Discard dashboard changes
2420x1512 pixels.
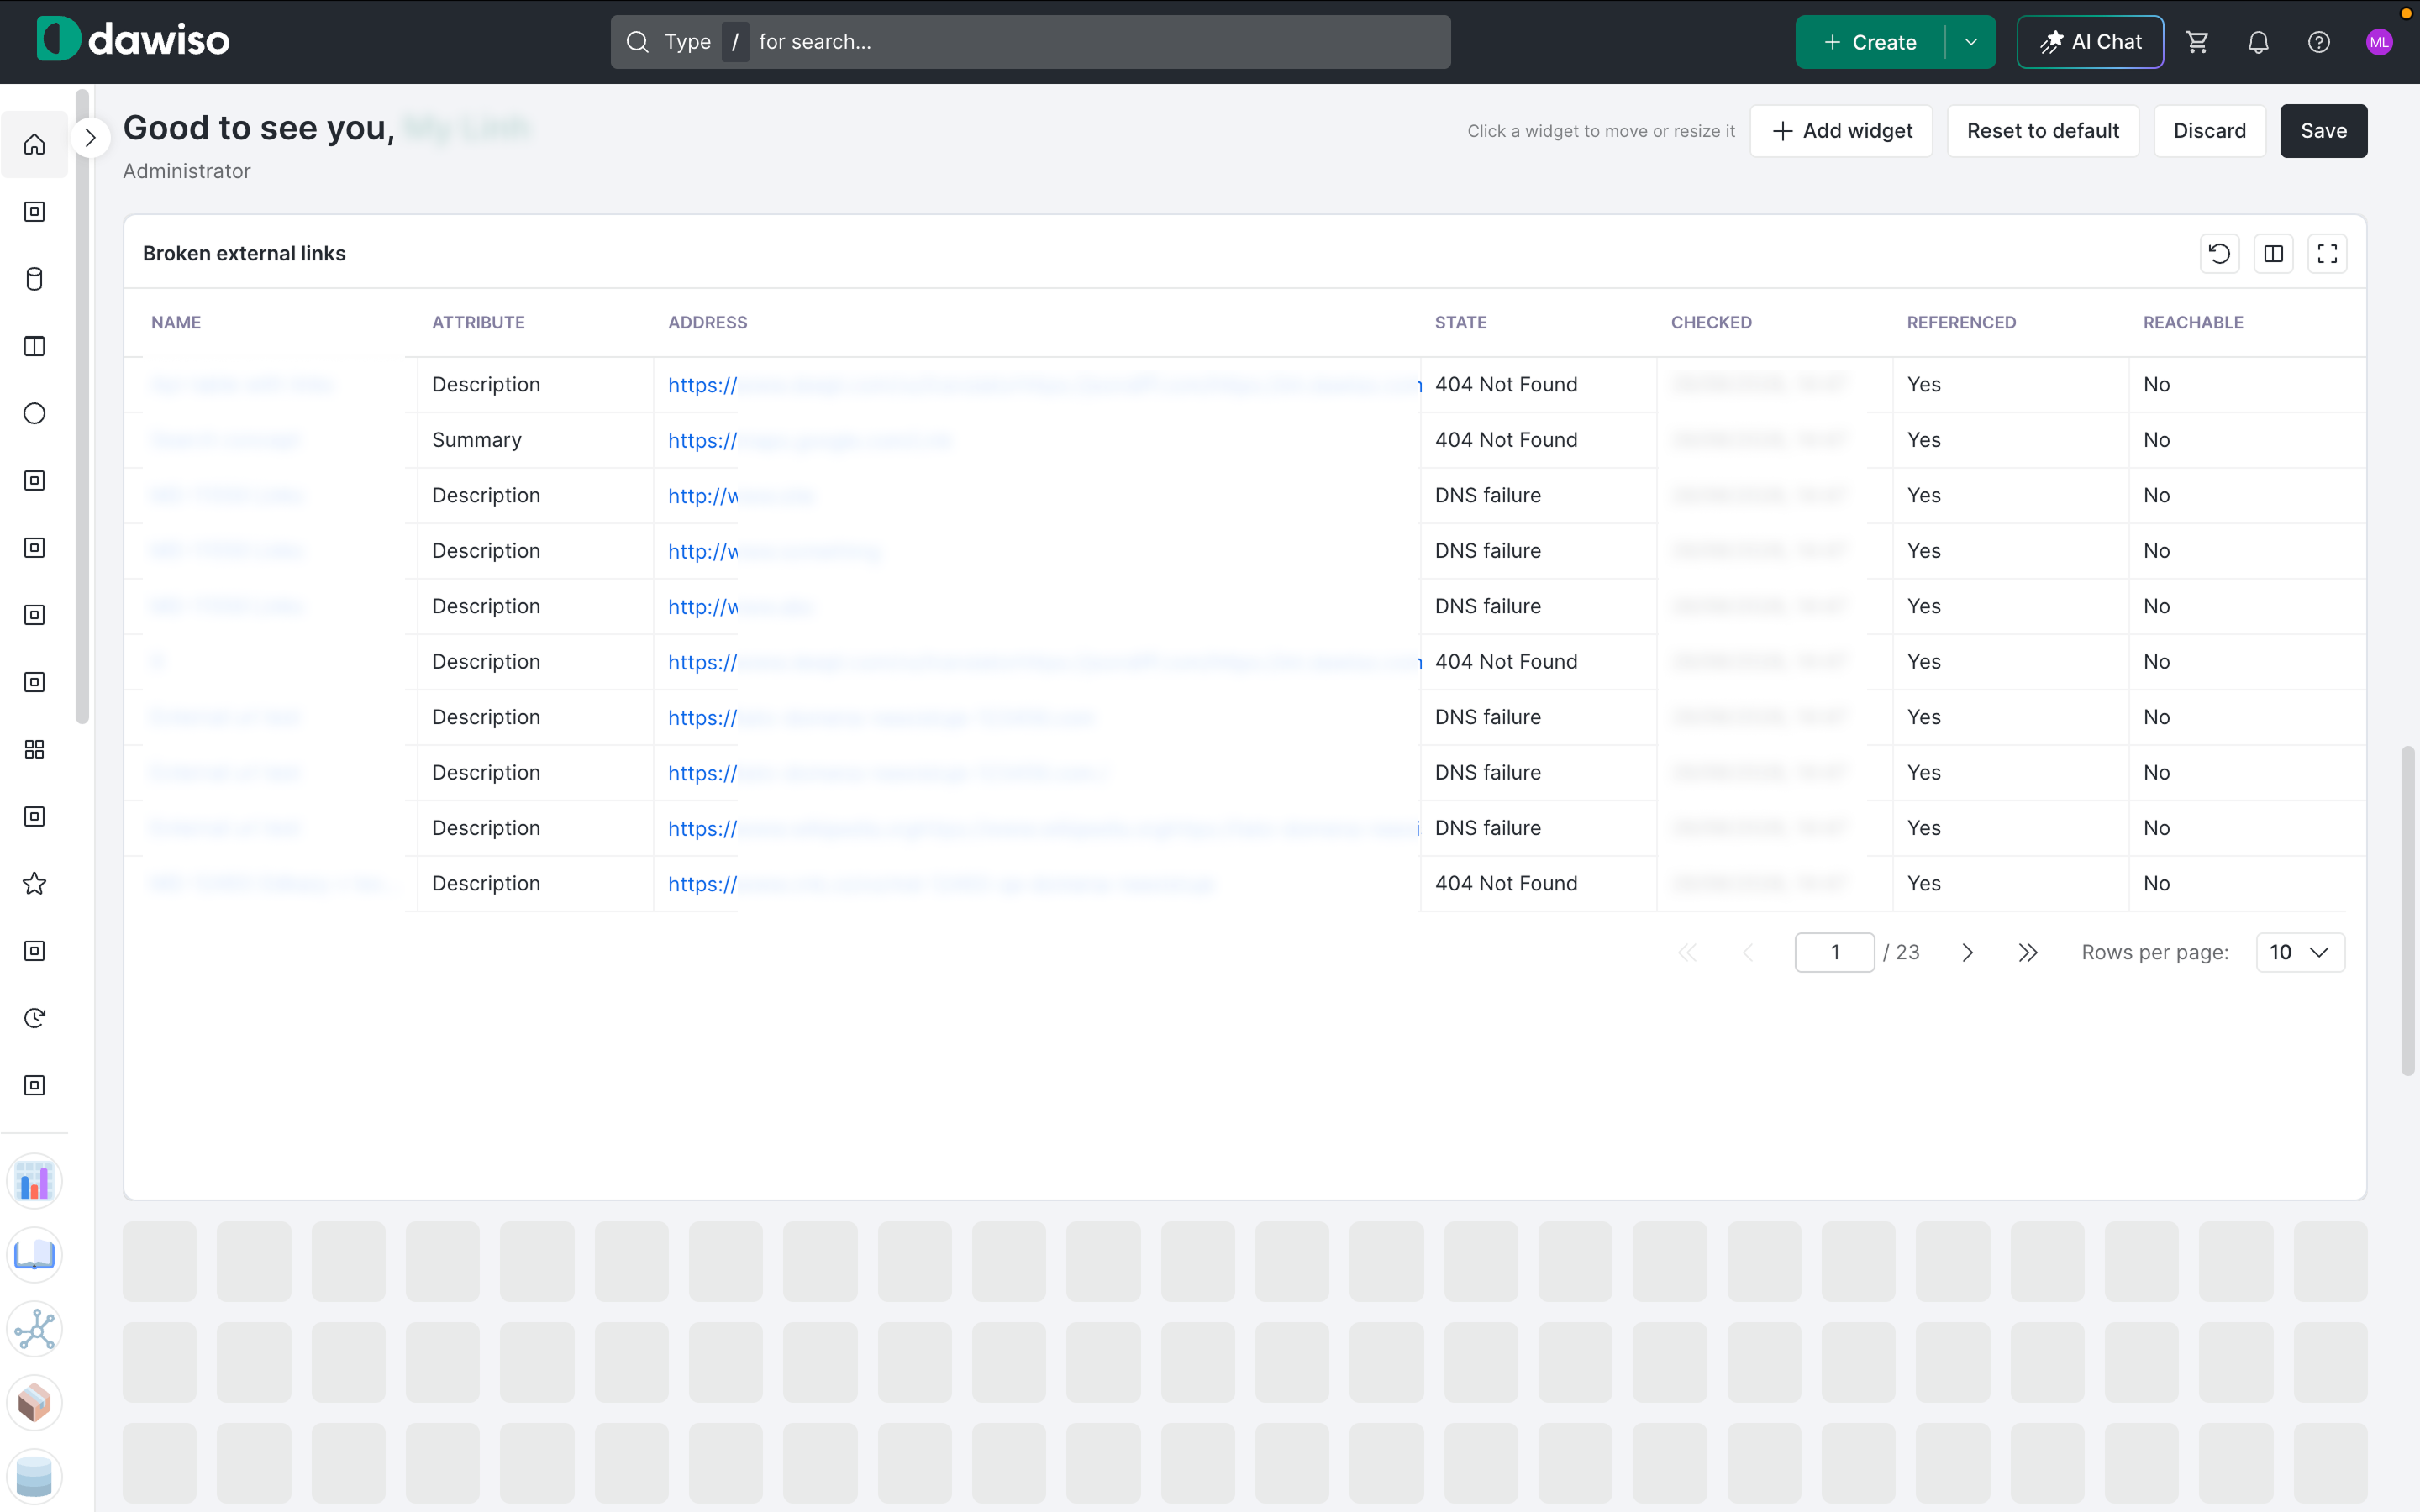click(2210, 131)
